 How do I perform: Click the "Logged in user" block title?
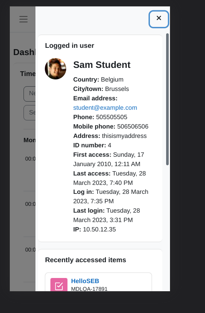(x=70, y=46)
